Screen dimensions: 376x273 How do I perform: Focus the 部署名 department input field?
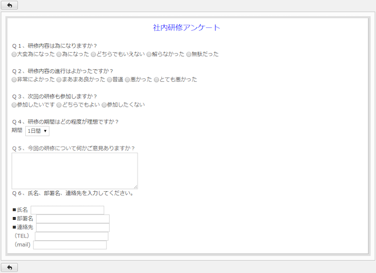tap(73, 219)
